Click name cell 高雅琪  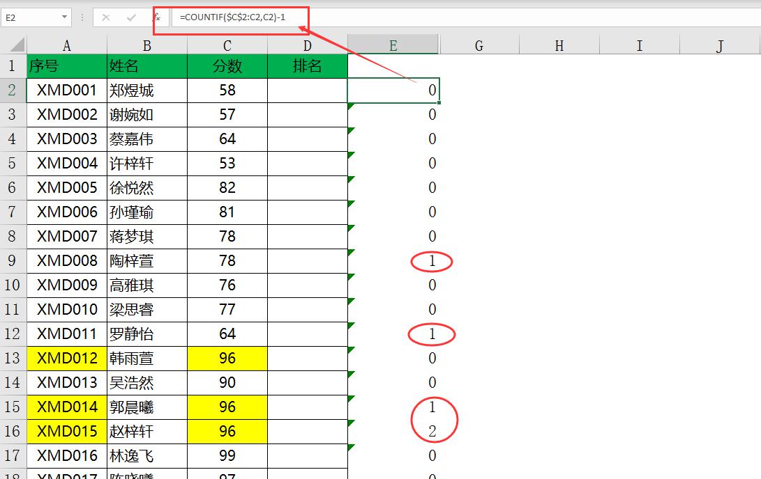coord(147,285)
